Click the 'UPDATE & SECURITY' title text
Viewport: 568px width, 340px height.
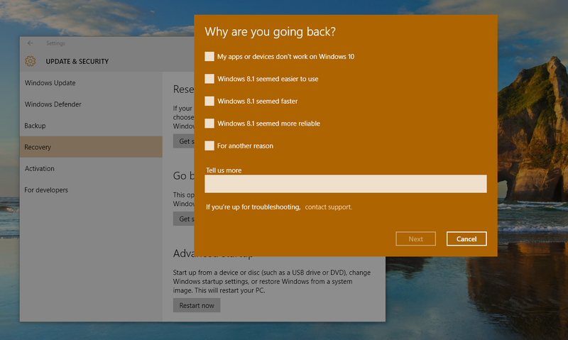(x=77, y=62)
